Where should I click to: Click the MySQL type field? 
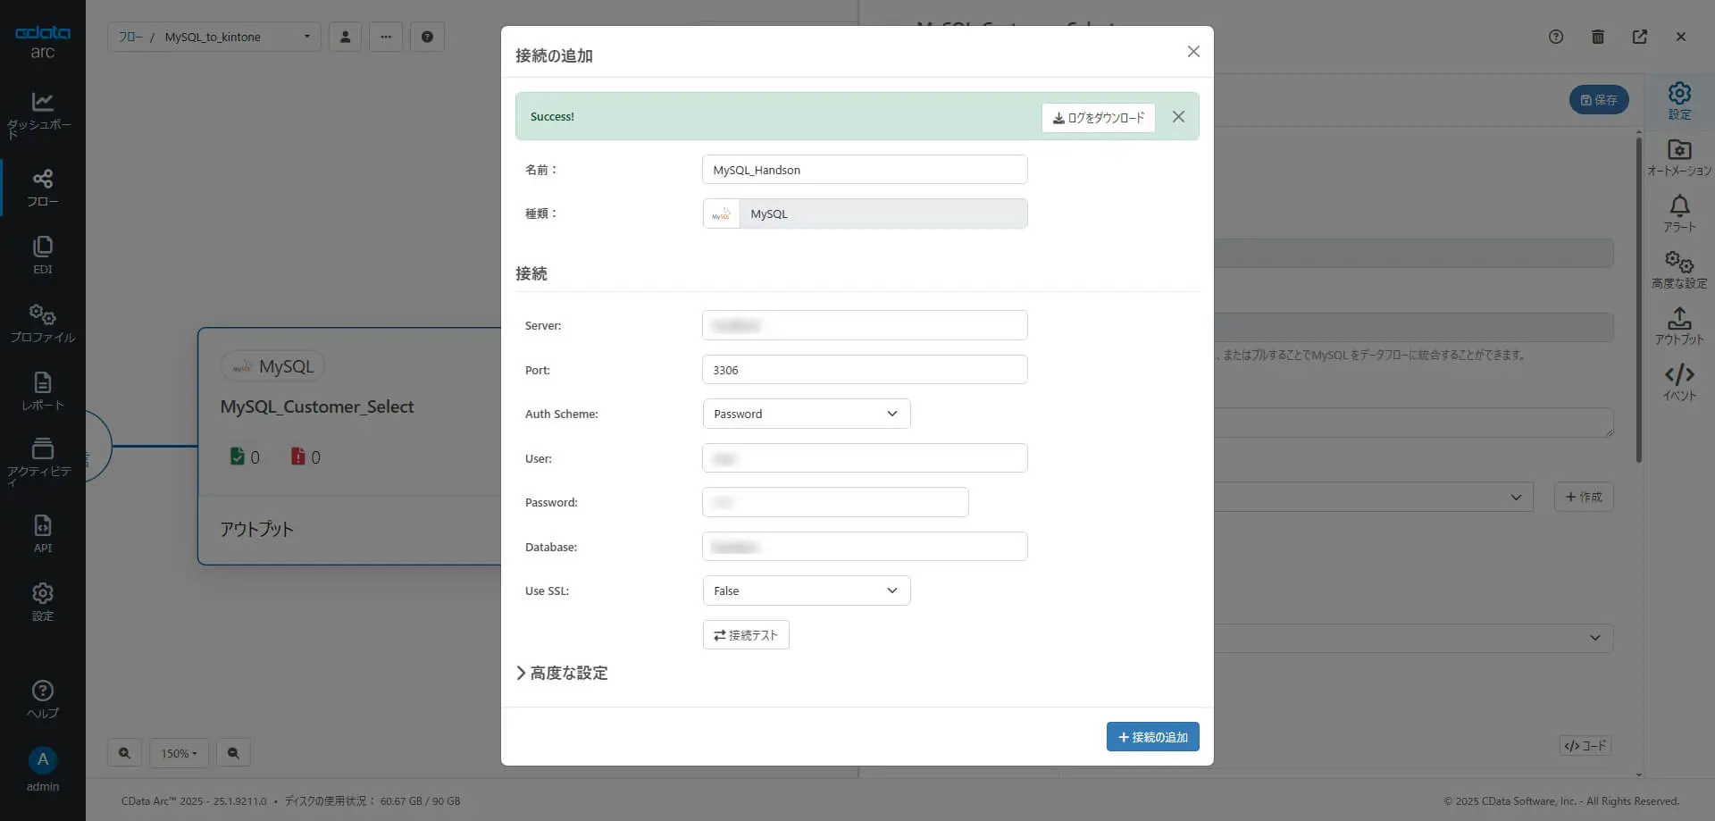[x=865, y=214]
